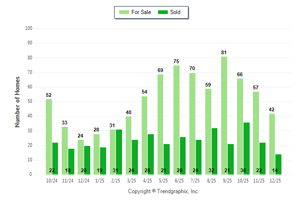Image resolution: width=302 pixels, height=203 pixels.
Task: Toggle the Sold legend label
Action: click(175, 12)
